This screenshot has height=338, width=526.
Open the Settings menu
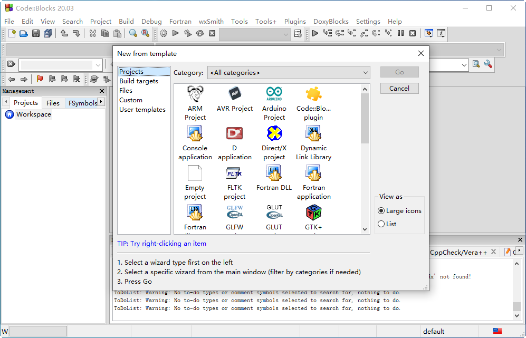(x=368, y=22)
